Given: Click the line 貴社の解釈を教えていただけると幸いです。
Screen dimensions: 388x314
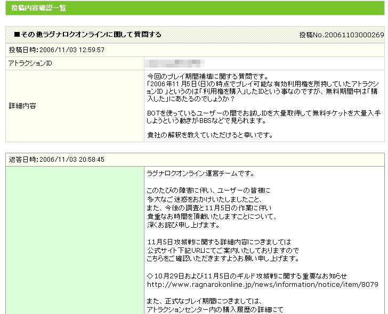Looking at the screenshot, I should point(210,135).
